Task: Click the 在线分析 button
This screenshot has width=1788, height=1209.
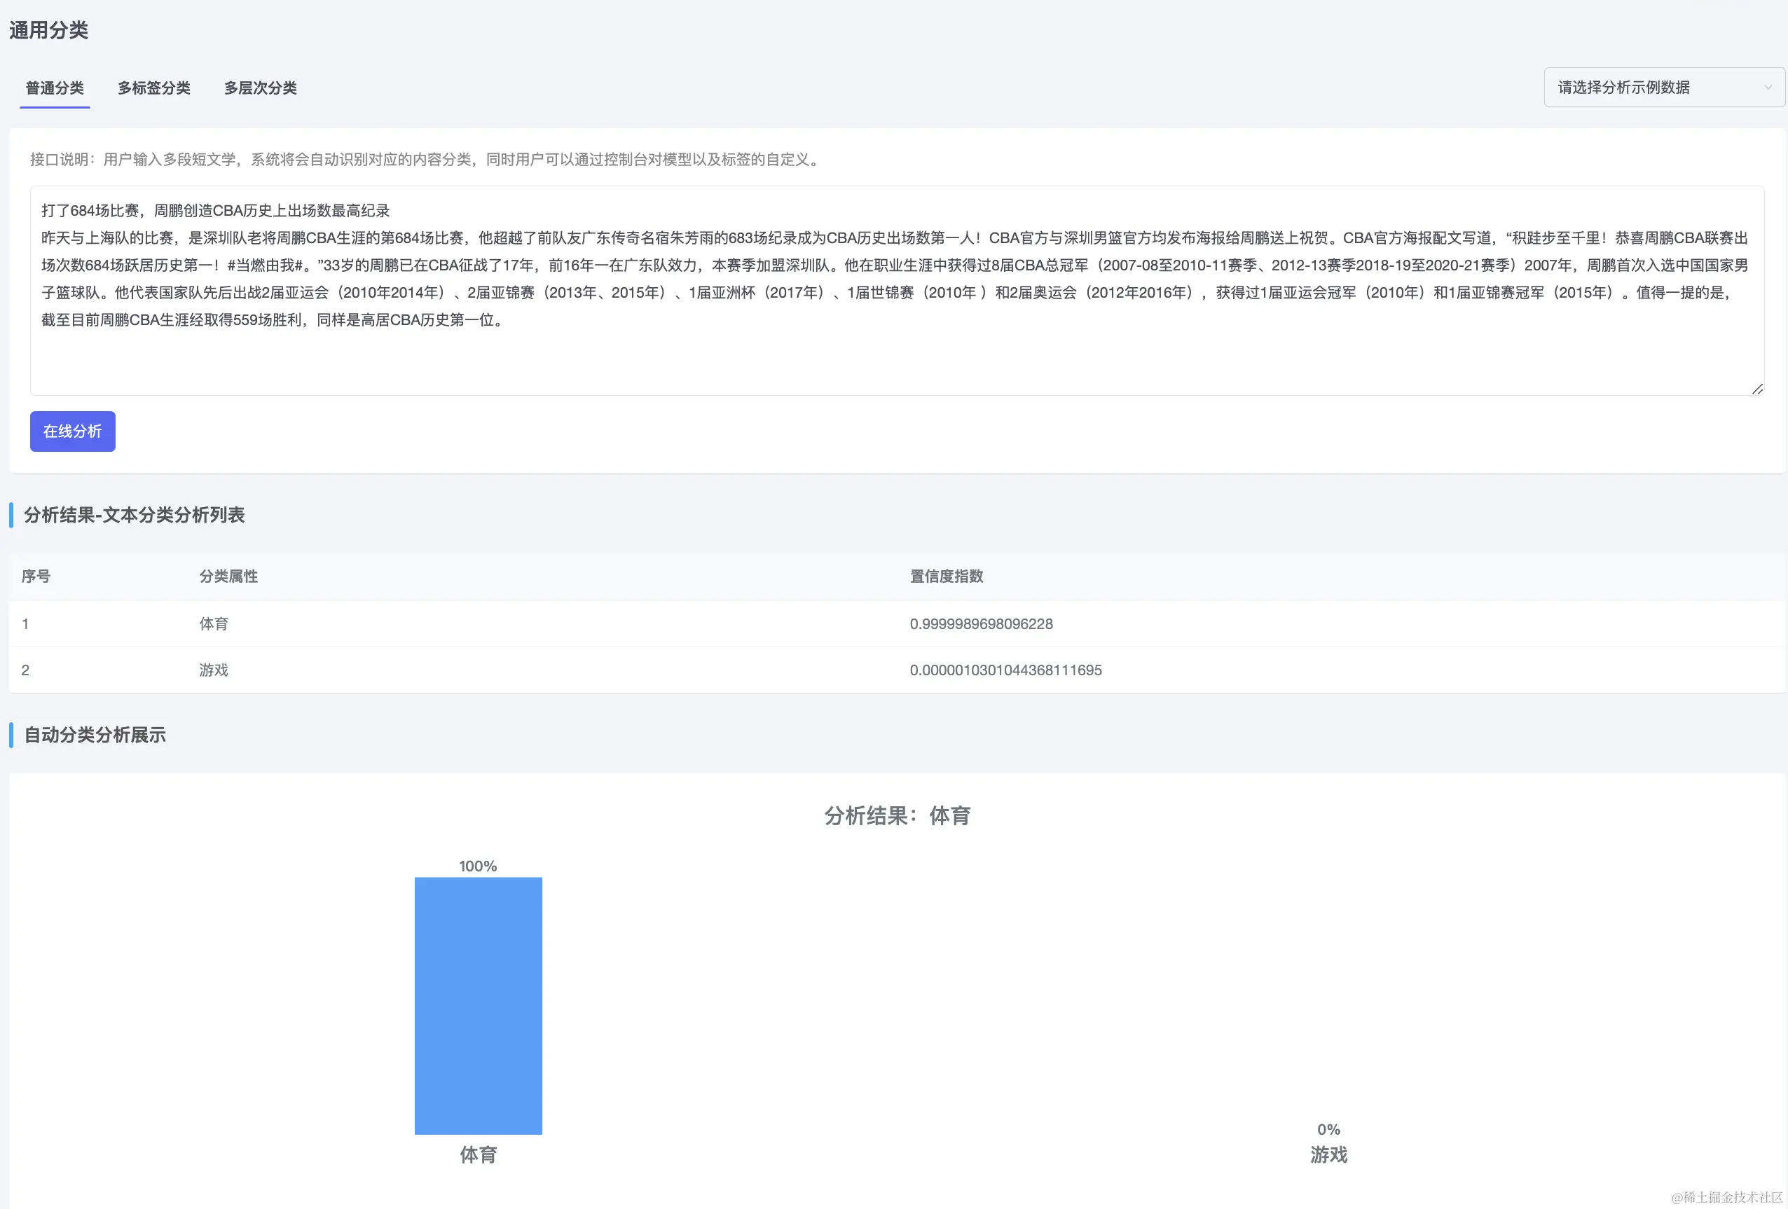Action: [71, 431]
